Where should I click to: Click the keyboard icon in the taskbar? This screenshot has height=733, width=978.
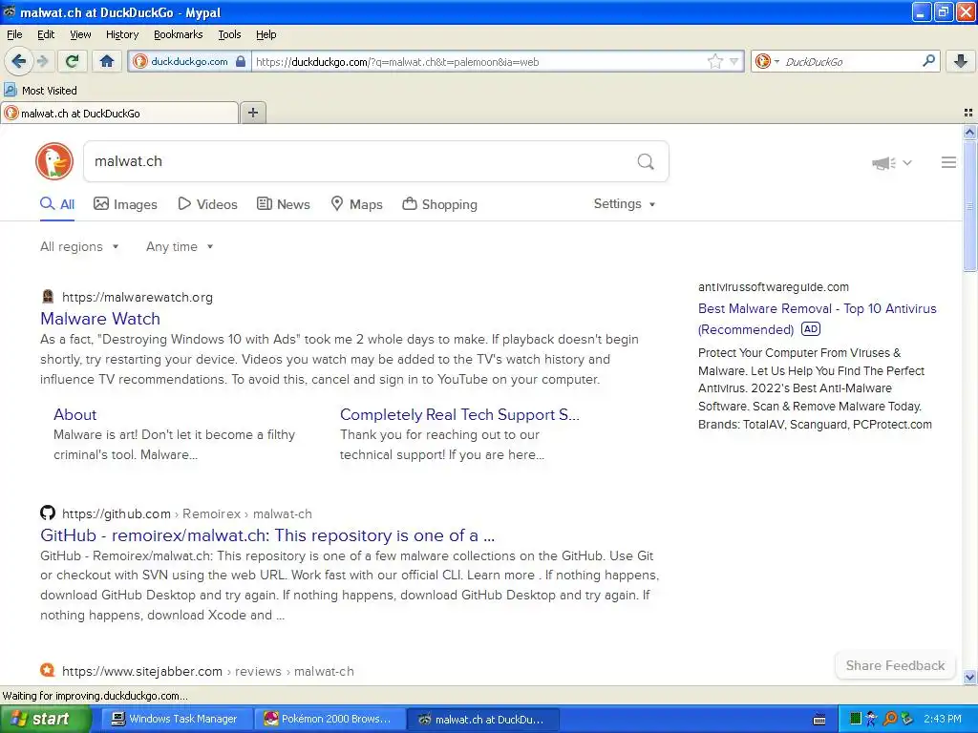tap(819, 720)
